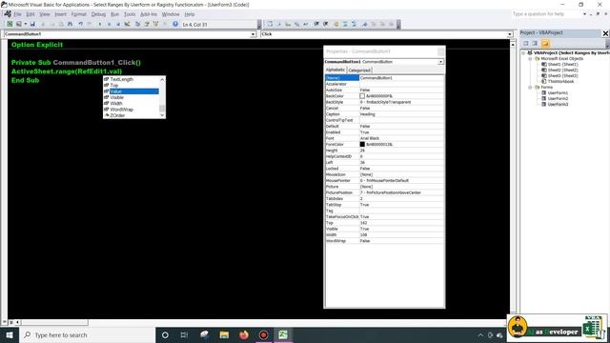Click the Uncomment Block toolbar icon
The width and height of the screenshot is (610, 343).
354,24
